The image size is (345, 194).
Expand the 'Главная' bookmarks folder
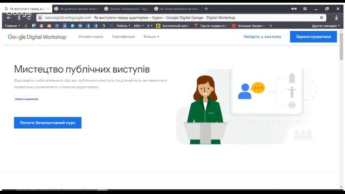click(12, 26)
